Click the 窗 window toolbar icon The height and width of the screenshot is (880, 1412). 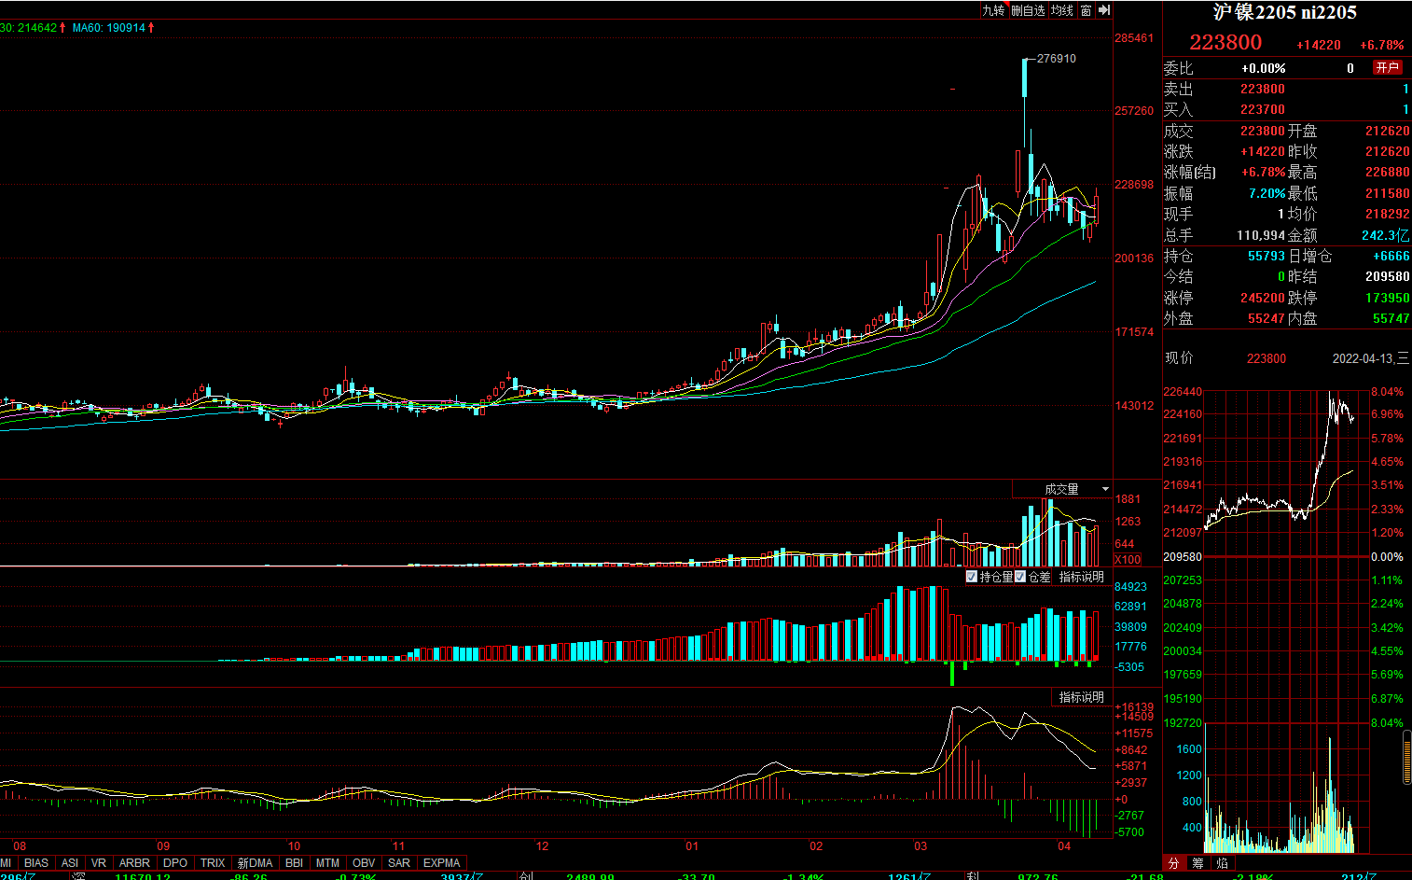1086,10
